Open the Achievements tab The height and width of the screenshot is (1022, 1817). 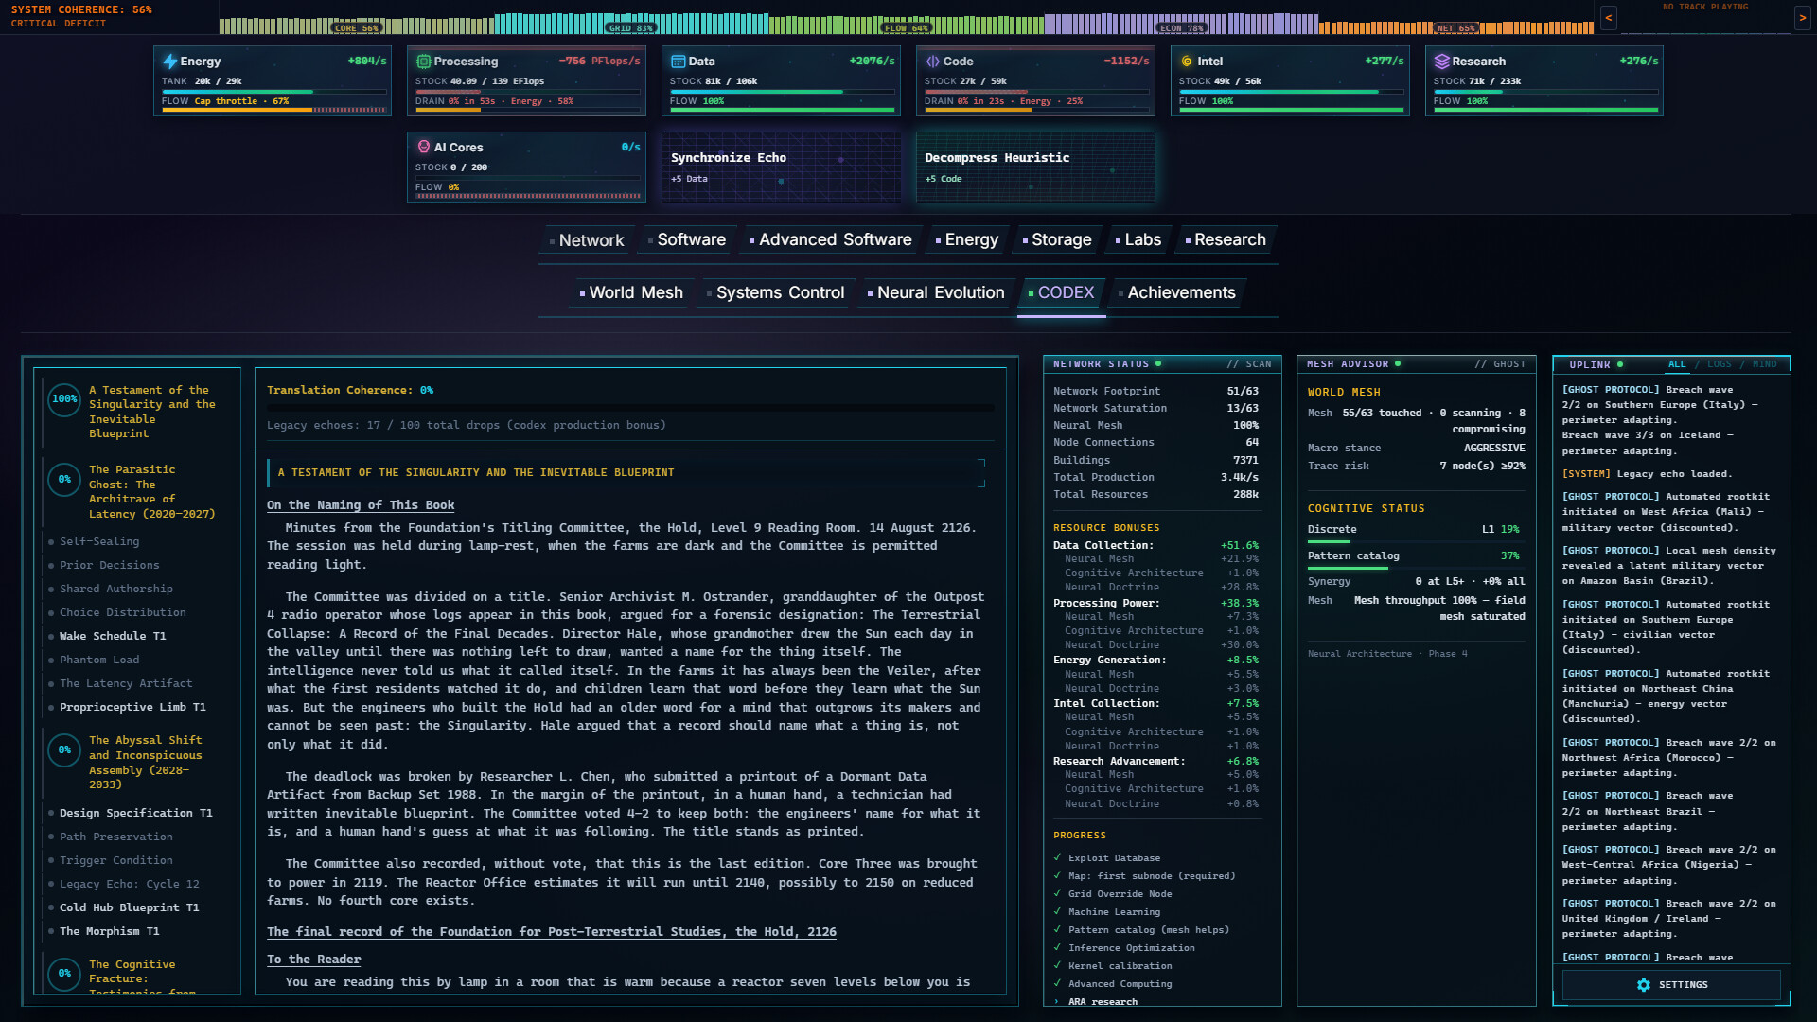coord(1177,293)
